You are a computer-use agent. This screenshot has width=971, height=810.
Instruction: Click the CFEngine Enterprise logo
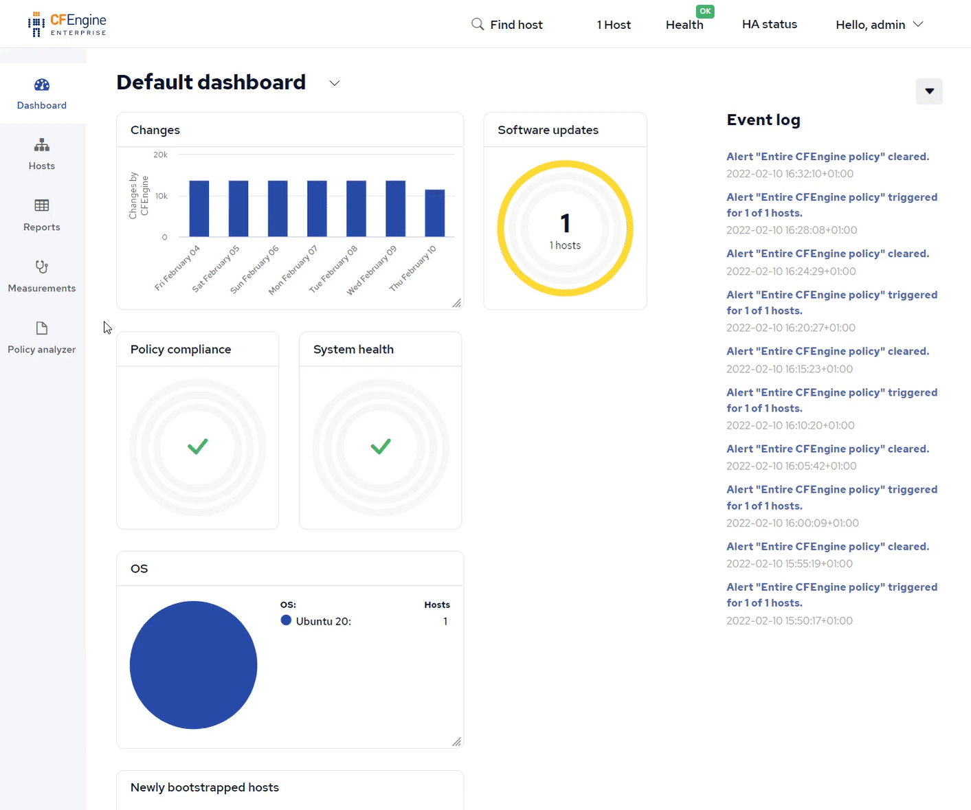click(x=67, y=24)
